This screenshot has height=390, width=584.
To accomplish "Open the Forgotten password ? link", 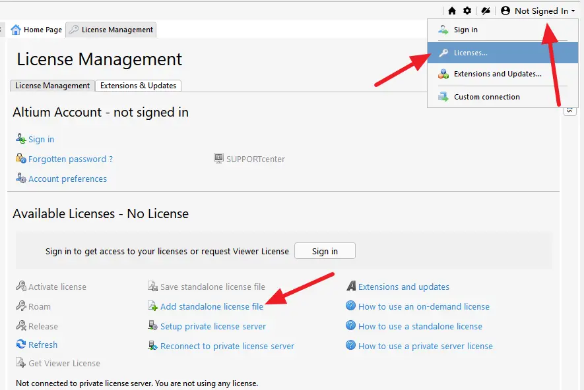I will pyautogui.click(x=71, y=159).
